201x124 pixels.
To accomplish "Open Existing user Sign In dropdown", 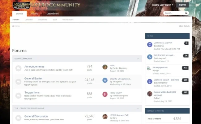I will coord(163,5).
